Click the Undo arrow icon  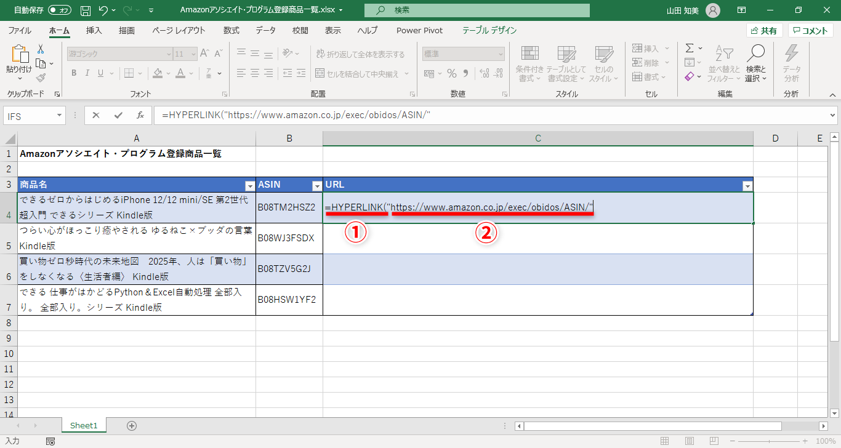103,10
